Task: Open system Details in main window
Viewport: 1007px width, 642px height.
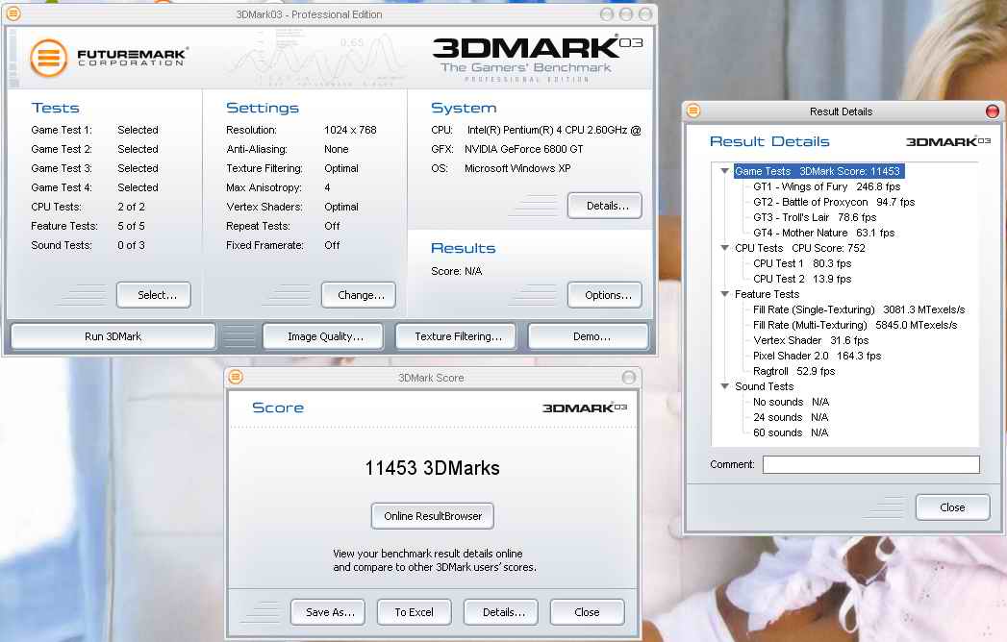Action: click(604, 206)
